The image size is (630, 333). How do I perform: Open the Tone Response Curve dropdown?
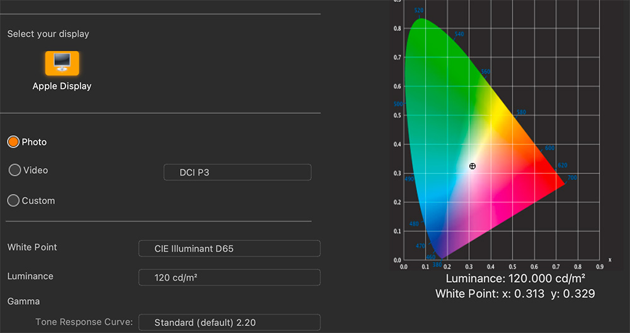click(x=229, y=323)
